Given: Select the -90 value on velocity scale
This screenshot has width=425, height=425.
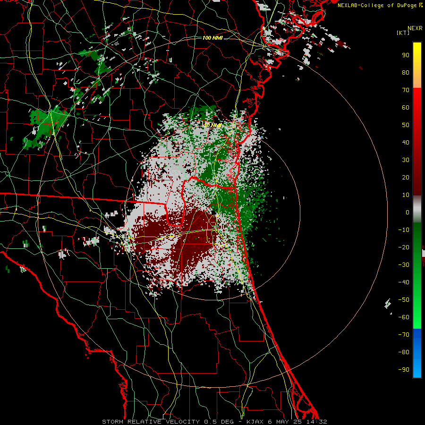Looking at the screenshot, I should coord(404,370).
